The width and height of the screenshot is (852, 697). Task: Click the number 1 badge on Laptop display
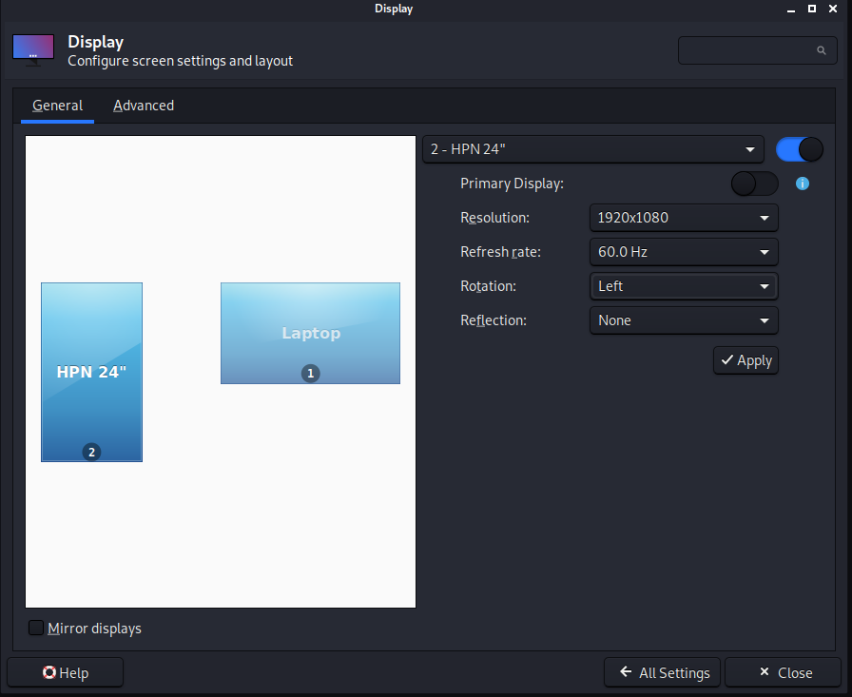pyautogui.click(x=310, y=374)
